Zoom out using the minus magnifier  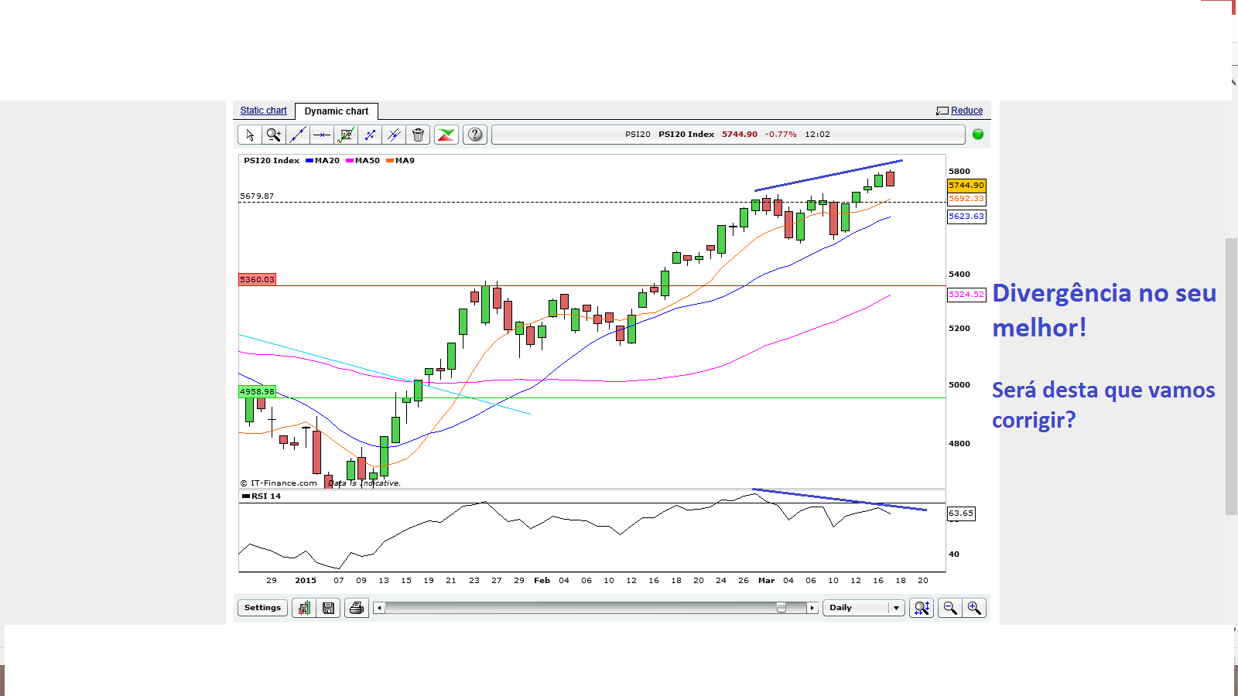tap(950, 608)
